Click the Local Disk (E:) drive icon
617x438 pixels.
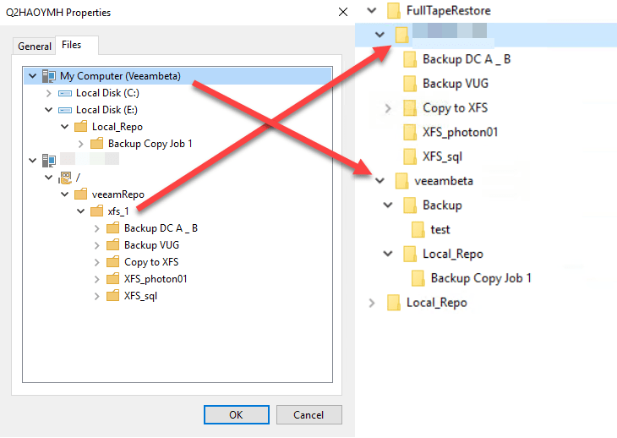coord(65,110)
